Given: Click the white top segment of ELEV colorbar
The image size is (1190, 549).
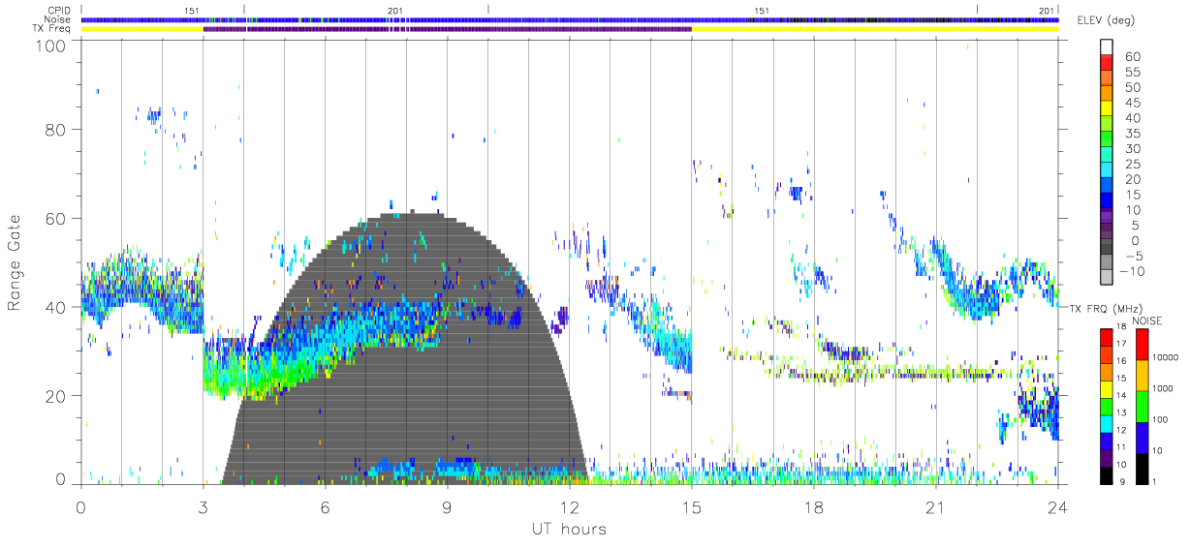Looking at the screenshot, I should coord(1107,47).
